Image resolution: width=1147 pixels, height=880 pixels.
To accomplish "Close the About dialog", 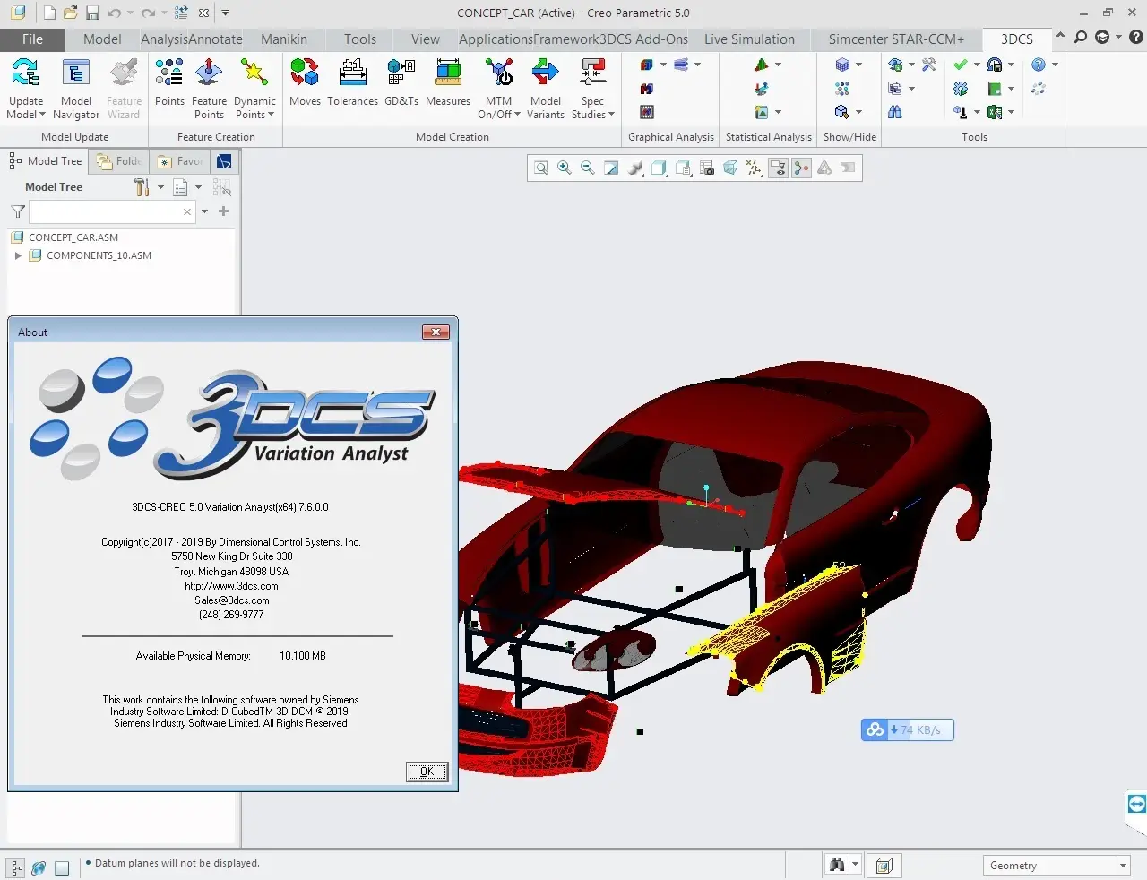I will (436, 332).
